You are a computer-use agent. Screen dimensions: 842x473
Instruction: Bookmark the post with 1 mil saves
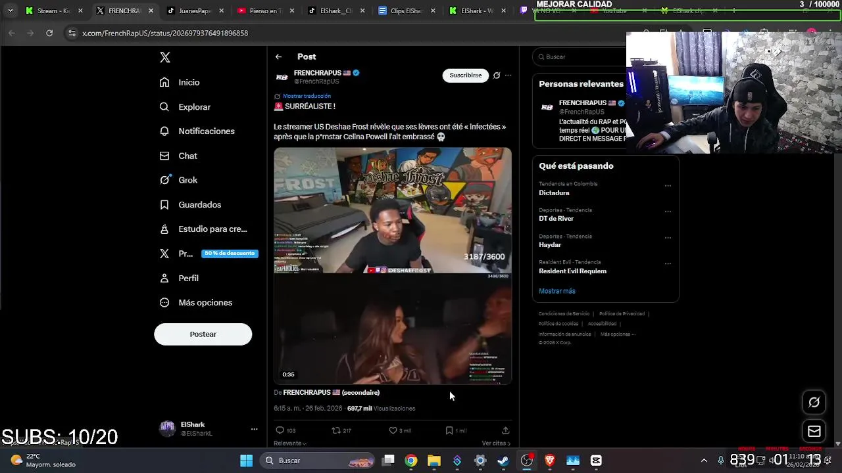[x=456, y=430]
